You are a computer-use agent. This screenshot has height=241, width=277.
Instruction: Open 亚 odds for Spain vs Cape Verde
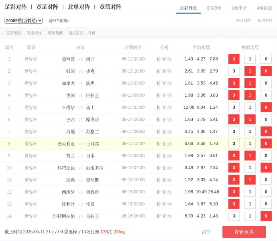point(164,192)
